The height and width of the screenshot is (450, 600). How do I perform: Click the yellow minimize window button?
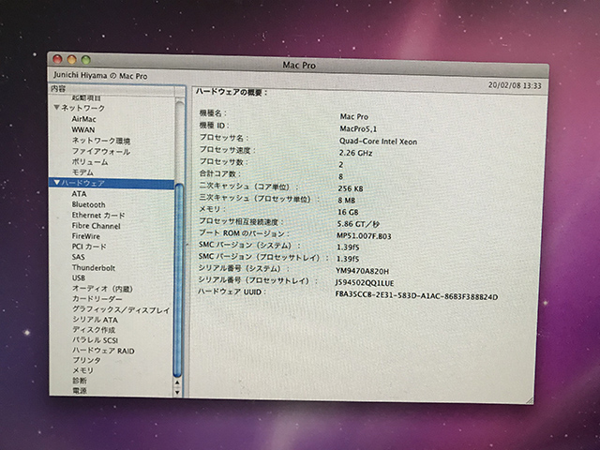point(71,59)
